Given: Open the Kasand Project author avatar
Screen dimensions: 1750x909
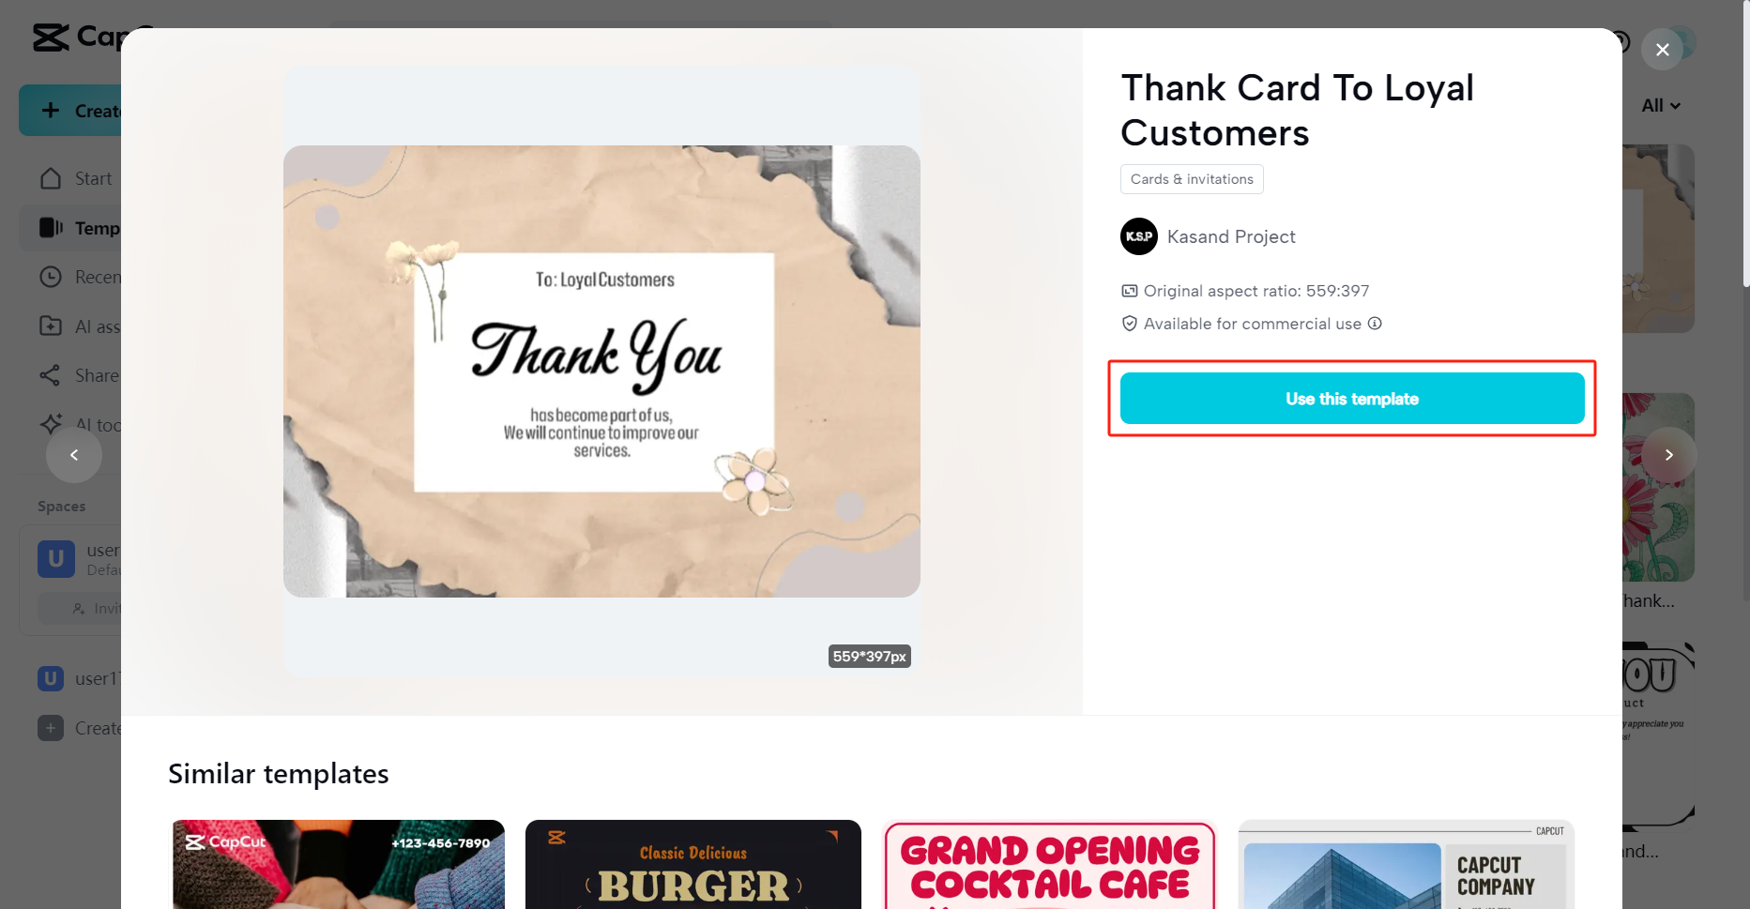Looking at the screenshot, I should pyautogui.click(x=1139, y=236).
